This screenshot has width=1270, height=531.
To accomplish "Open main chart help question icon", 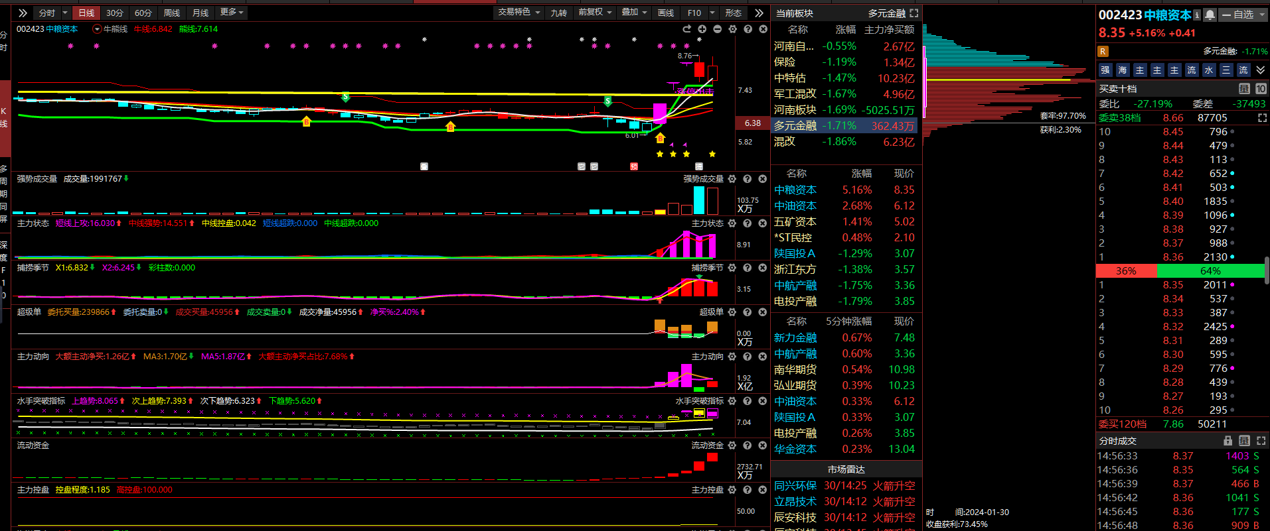I will point(748,29).
